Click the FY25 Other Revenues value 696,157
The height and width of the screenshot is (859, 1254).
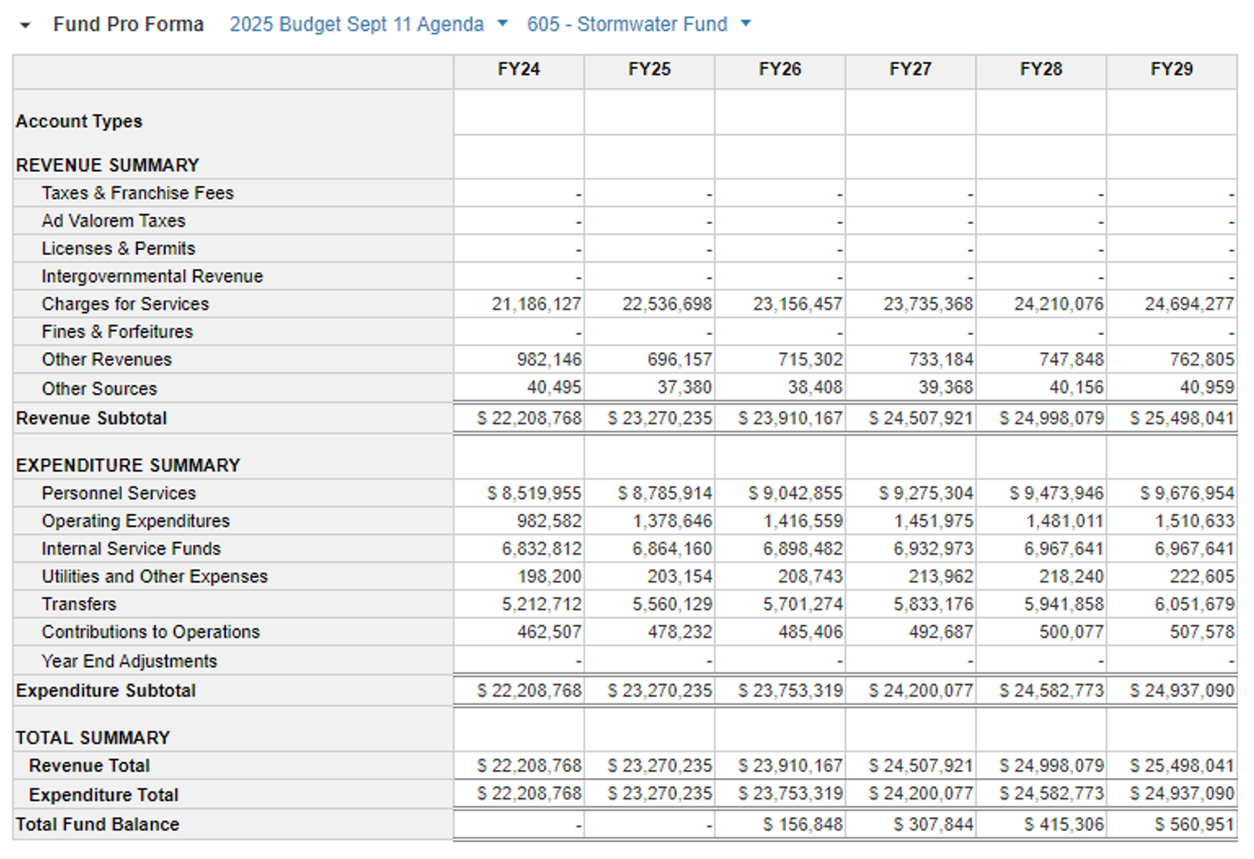coord(679,360)
